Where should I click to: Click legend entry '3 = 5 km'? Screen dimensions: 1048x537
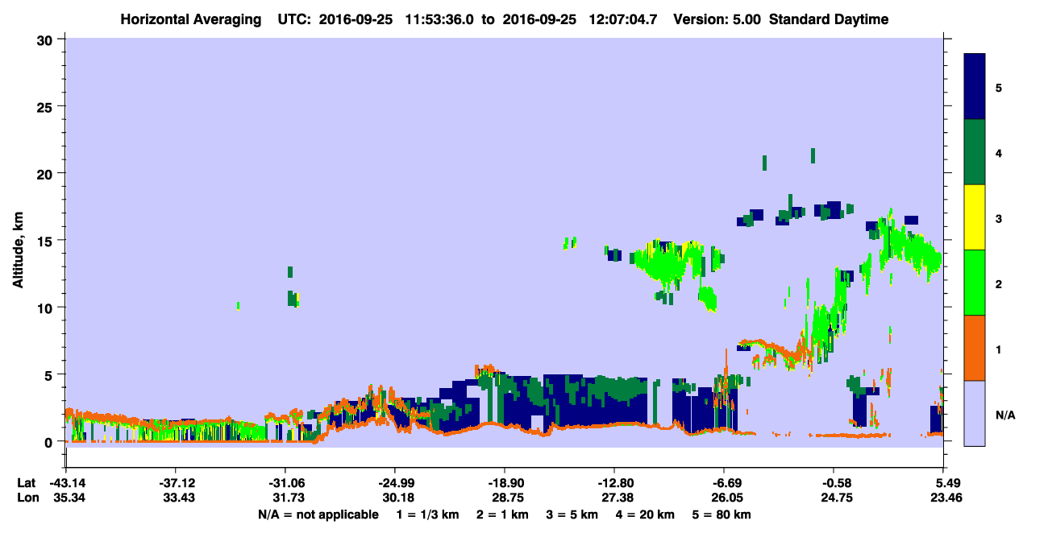click(x=572, y=514)
